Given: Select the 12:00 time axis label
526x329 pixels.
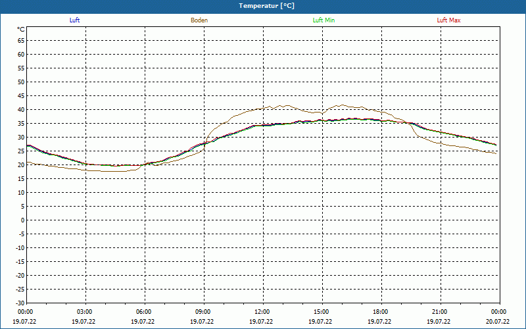Looking at the screenshot, I should pyautogui.click(x=262, y=312).
